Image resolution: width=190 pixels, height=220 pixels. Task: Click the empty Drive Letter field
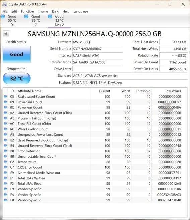(x=98, y=69)
